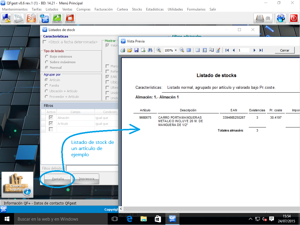Open the Cartera menu
Screen dimensions: 300x225
tap(122, 9)
